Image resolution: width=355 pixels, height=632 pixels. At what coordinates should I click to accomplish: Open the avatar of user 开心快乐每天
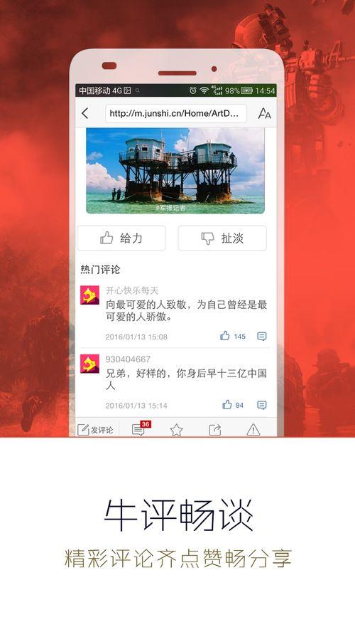(89, 295)
